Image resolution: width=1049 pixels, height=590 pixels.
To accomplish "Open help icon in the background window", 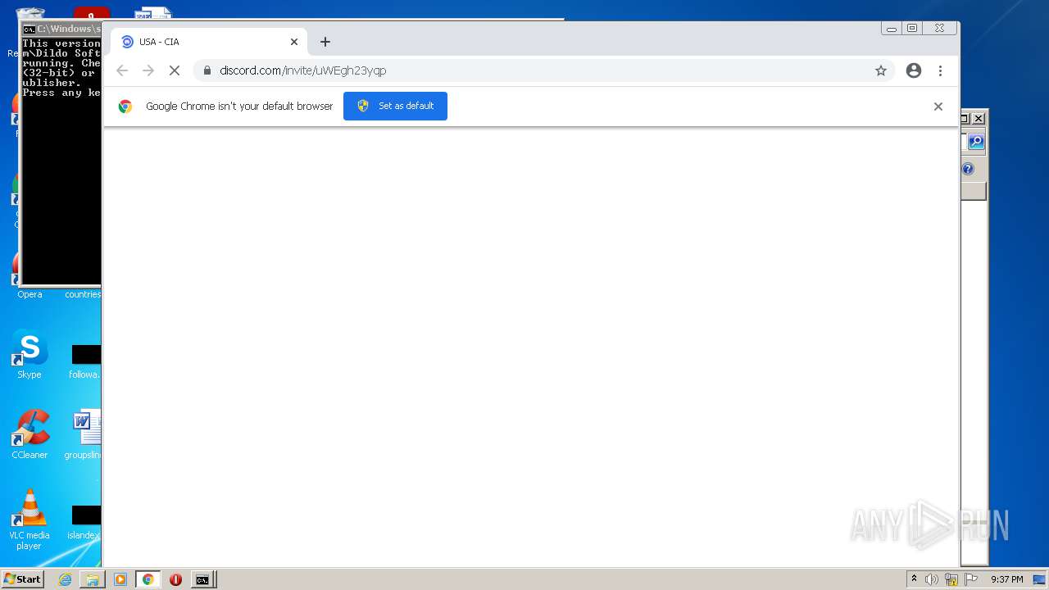I will tap(968, 169).
